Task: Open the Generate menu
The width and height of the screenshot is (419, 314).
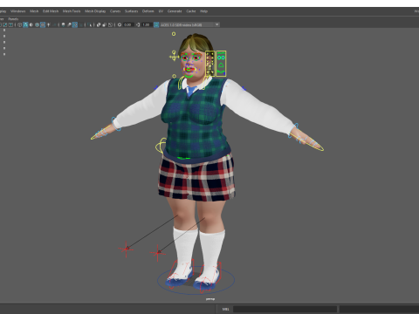Action: point(175,11)
